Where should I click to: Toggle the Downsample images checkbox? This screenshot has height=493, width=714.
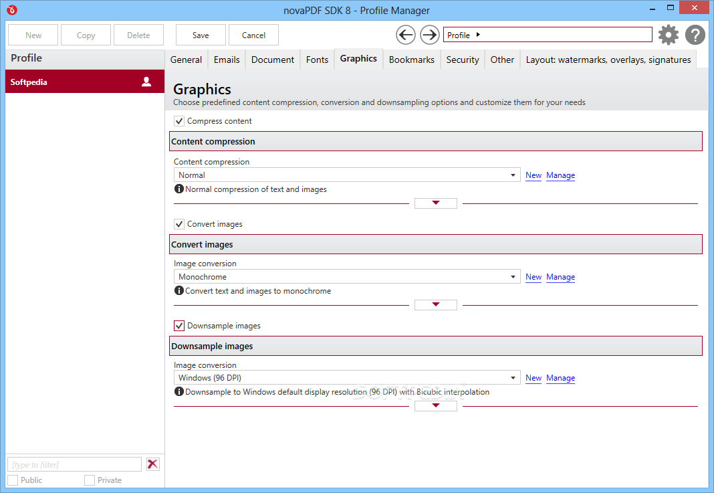pyautogui.click(x=179, y=326)
